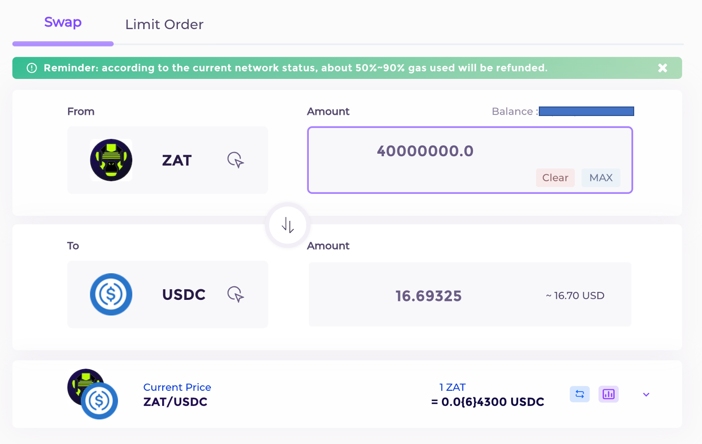Open the From token dropdown
This screenshot has height=444, width=702.
[x=168, y=160]
